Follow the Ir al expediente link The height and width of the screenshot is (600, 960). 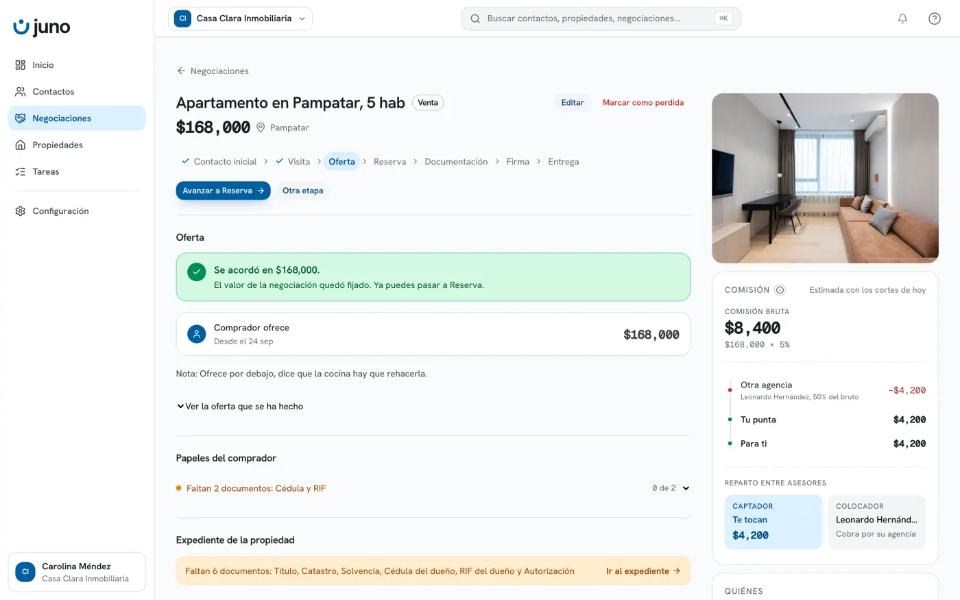tap(643, 571)
